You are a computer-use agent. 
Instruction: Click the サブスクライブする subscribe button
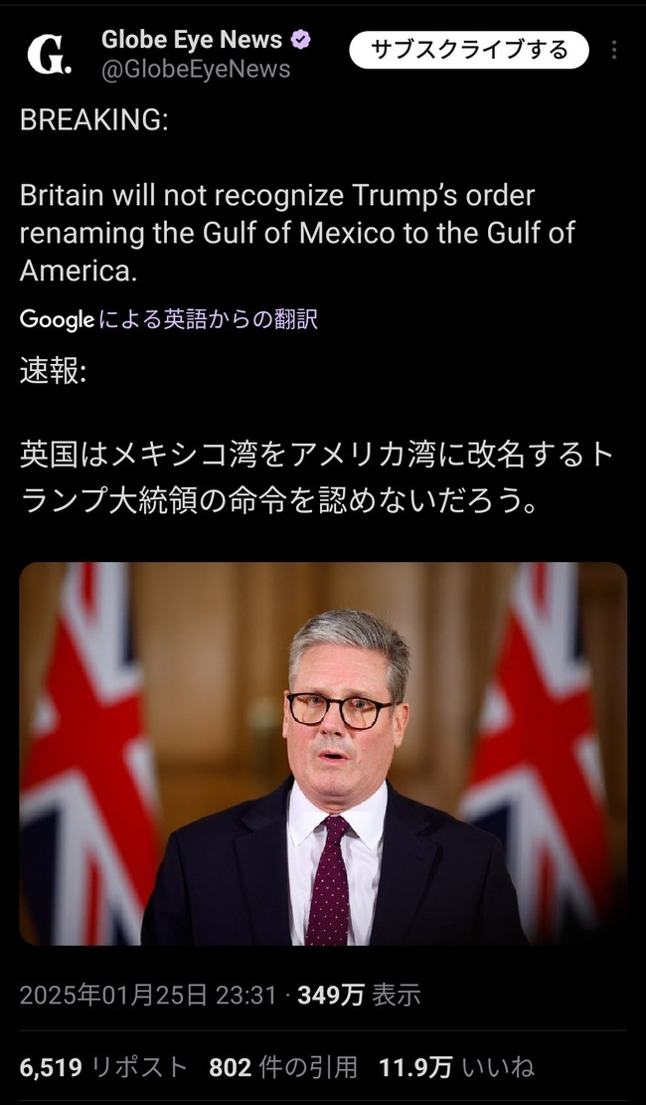click(x=469, y=50)
